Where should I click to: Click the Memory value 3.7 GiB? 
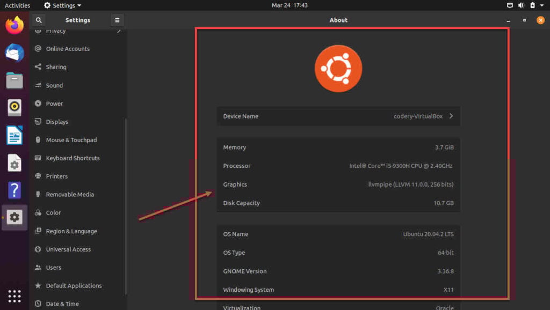pyautogui.click(x=444, y=147)
